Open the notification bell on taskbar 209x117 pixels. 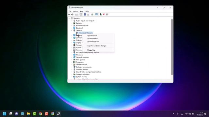coord(205,114)
